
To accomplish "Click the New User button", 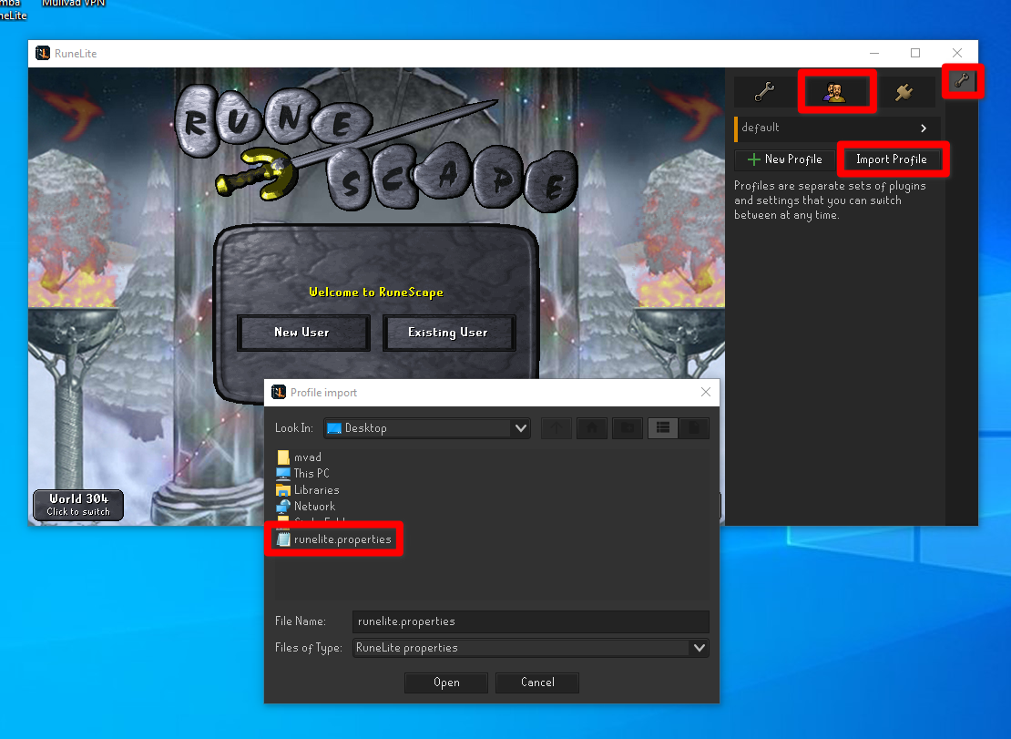I will (x=303, y=333).
